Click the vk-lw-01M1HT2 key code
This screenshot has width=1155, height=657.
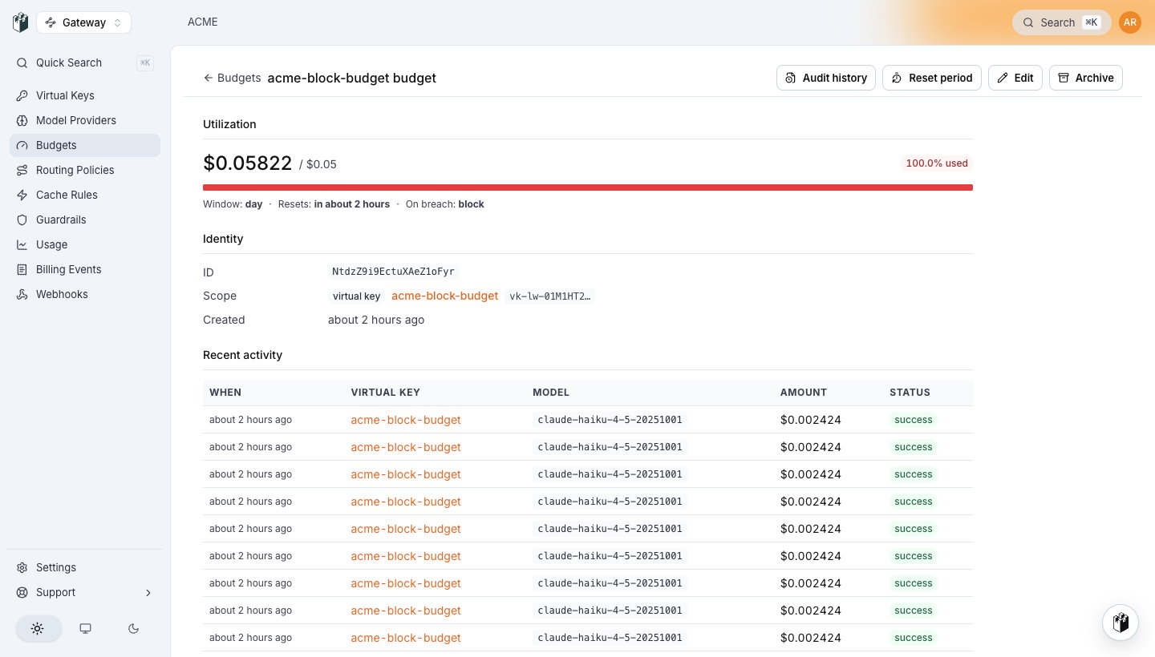coord(550,296)
